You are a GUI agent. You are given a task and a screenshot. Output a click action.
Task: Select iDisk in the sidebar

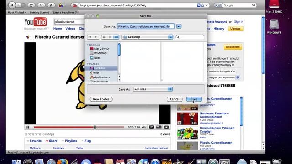tap(97, 58)
